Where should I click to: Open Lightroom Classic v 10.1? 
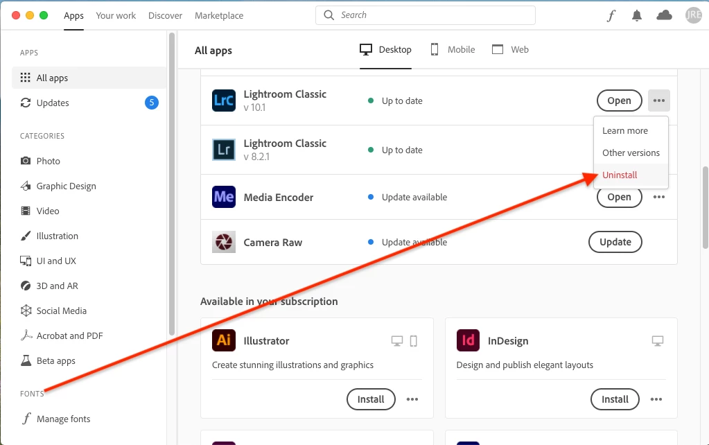(619, 101)
